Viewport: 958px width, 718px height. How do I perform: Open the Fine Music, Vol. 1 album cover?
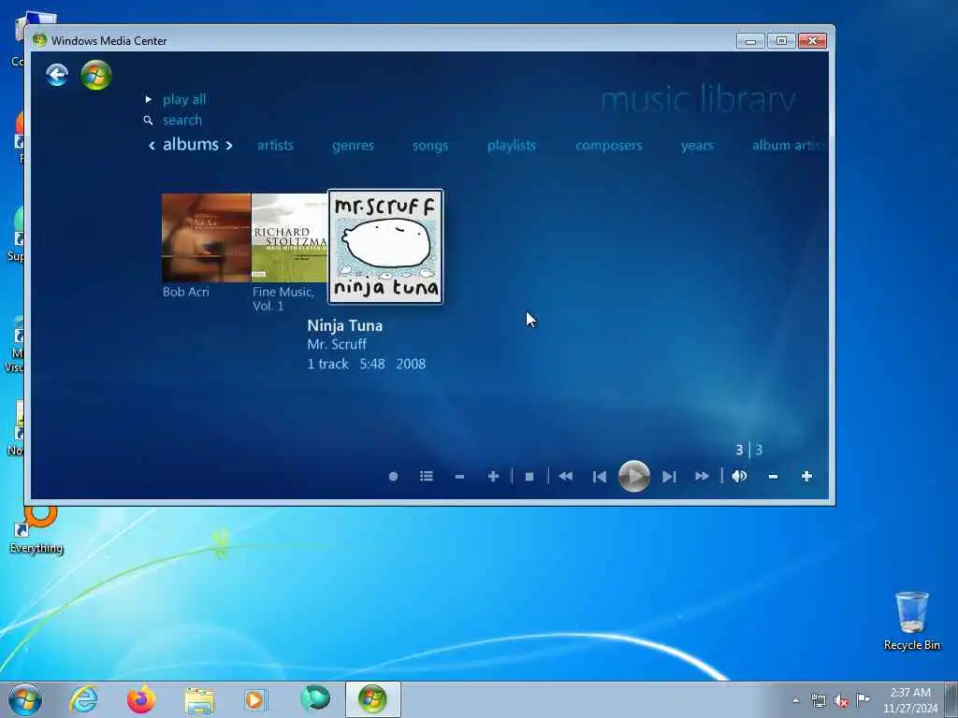[x=290, y=237]
